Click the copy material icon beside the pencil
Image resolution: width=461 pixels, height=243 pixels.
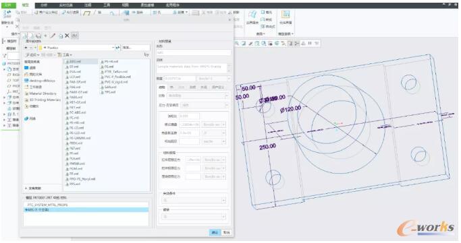point(60,36)
